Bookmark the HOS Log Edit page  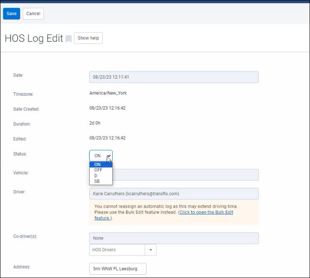[68, 39]
